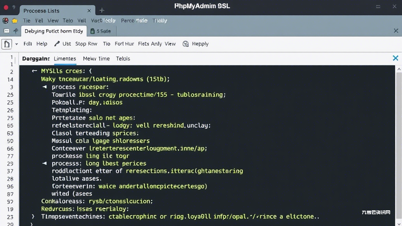Click the 'Redvrcuss: lssas reerialoy' line
Image resolution: width=402 pixels, height=226 pixels.
click(x=85, y=209)
